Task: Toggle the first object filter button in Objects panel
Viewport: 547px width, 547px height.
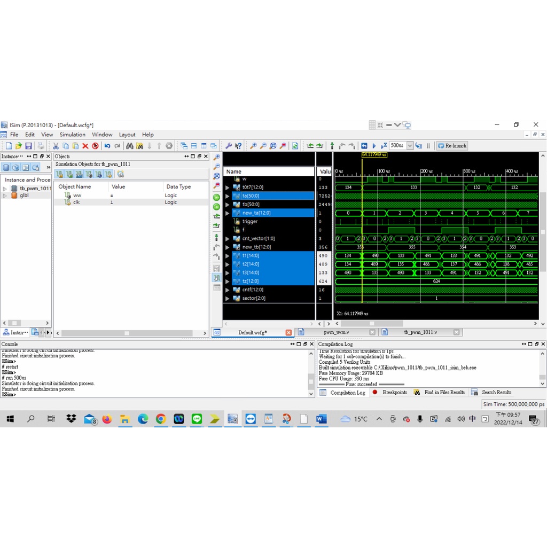Action: click(x=60, y=174)
